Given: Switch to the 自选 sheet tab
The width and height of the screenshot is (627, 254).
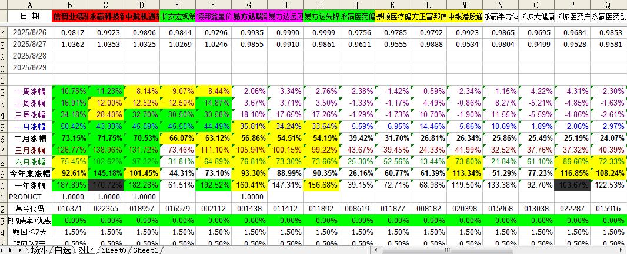Looking at the screenshot, I should pyautogui.click(x=63, y=250).
